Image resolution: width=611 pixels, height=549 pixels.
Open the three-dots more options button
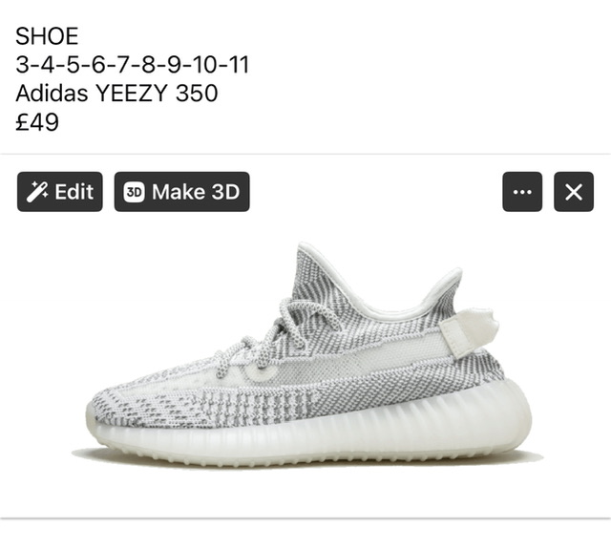pos(522,192)
